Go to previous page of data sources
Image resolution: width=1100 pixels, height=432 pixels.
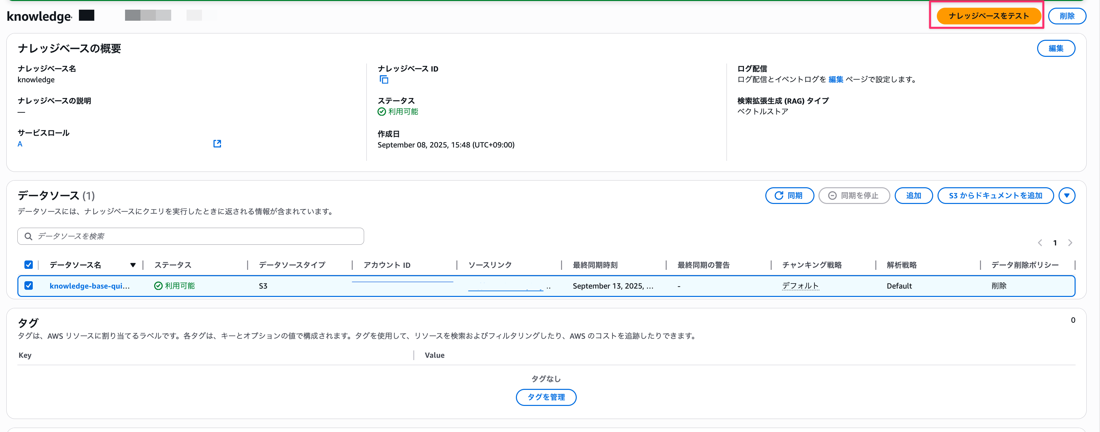coord(1040,243)
